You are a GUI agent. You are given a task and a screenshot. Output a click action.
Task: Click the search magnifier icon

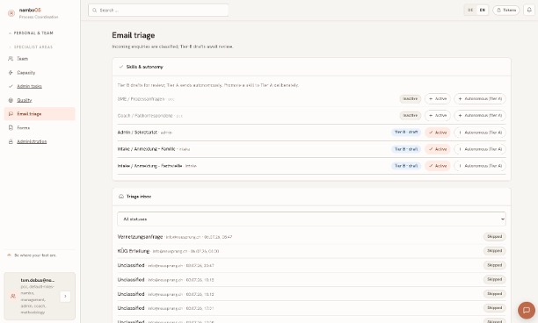95,11
